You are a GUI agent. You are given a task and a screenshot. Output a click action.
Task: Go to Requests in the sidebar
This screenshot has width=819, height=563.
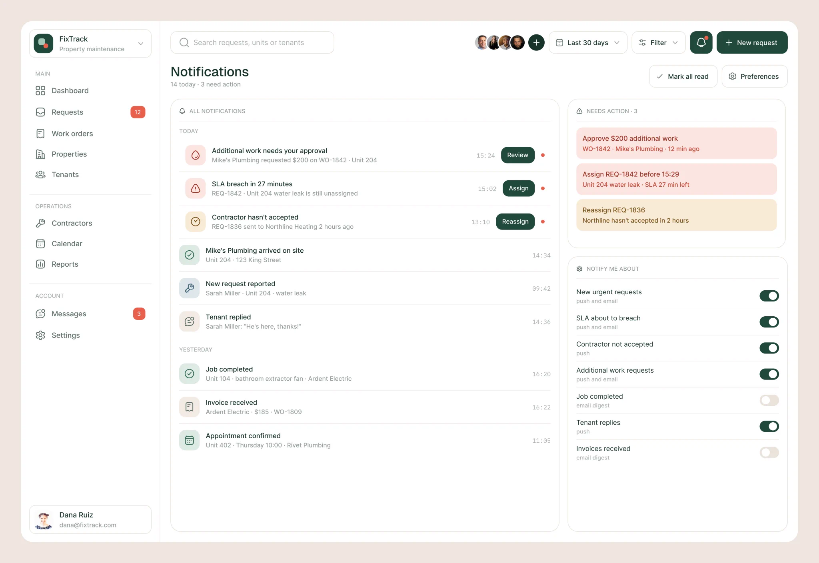point(90,112)
